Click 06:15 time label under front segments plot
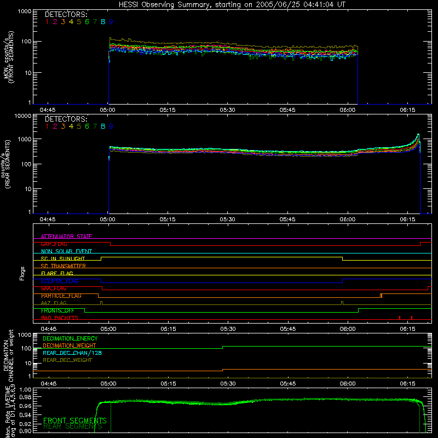This screenshot has width=438, height=438. click(x=407, y=110)
